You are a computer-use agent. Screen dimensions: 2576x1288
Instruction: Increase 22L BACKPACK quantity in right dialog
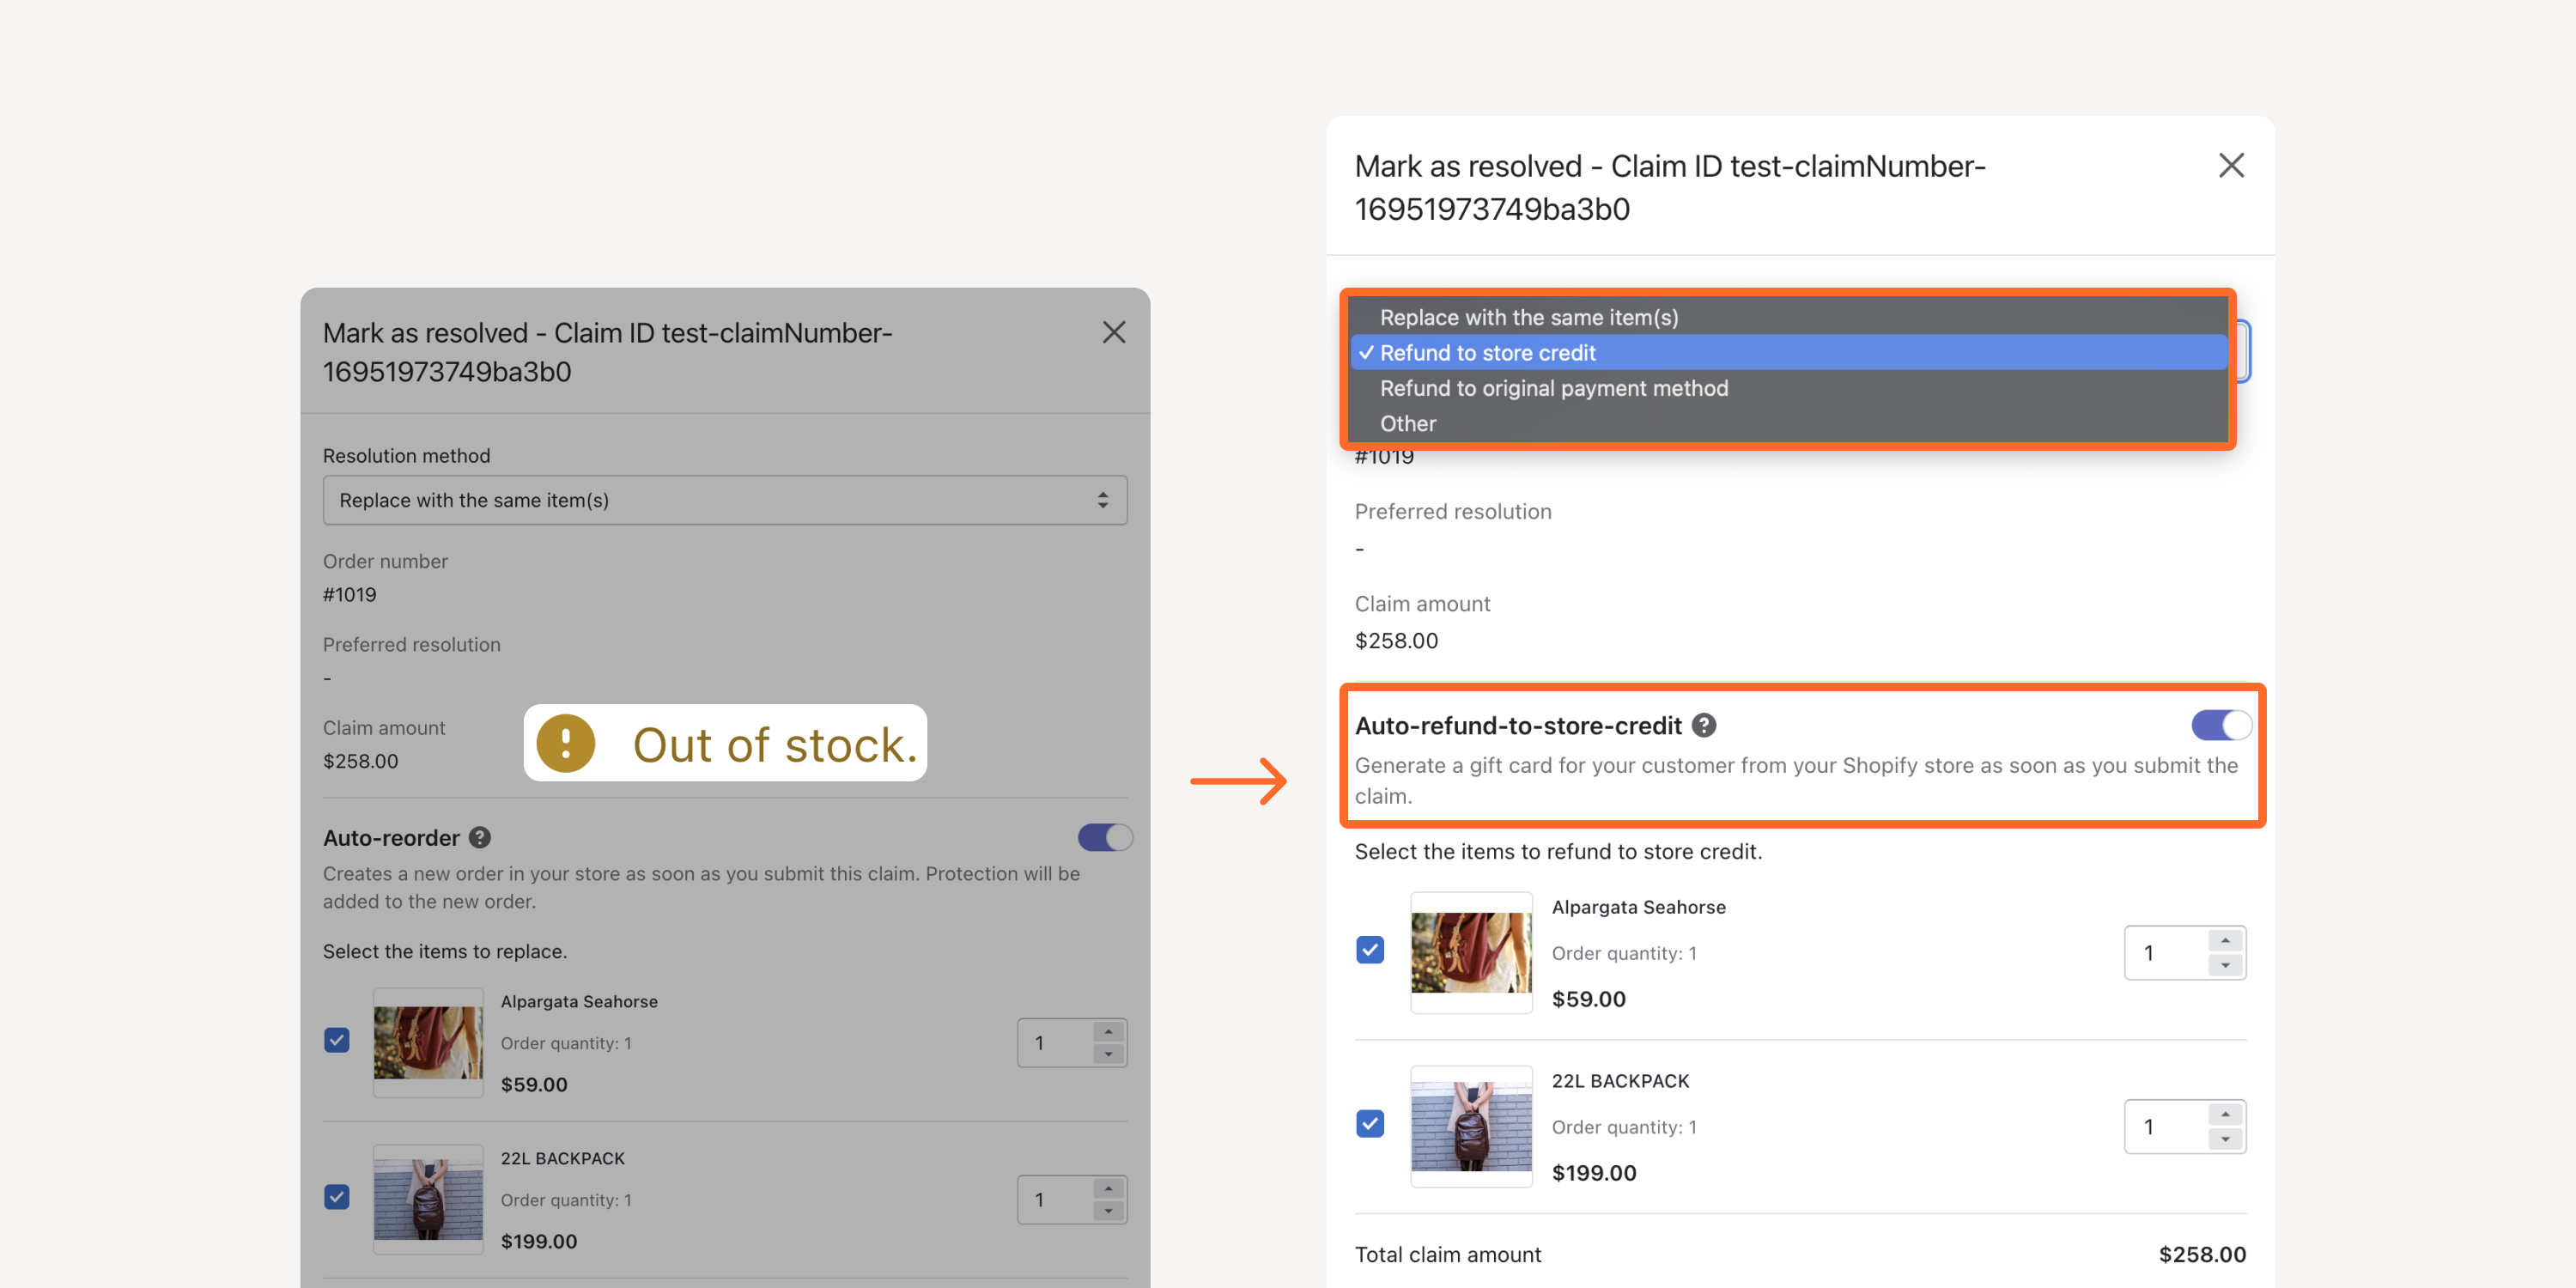(x=2225, y=1114)
